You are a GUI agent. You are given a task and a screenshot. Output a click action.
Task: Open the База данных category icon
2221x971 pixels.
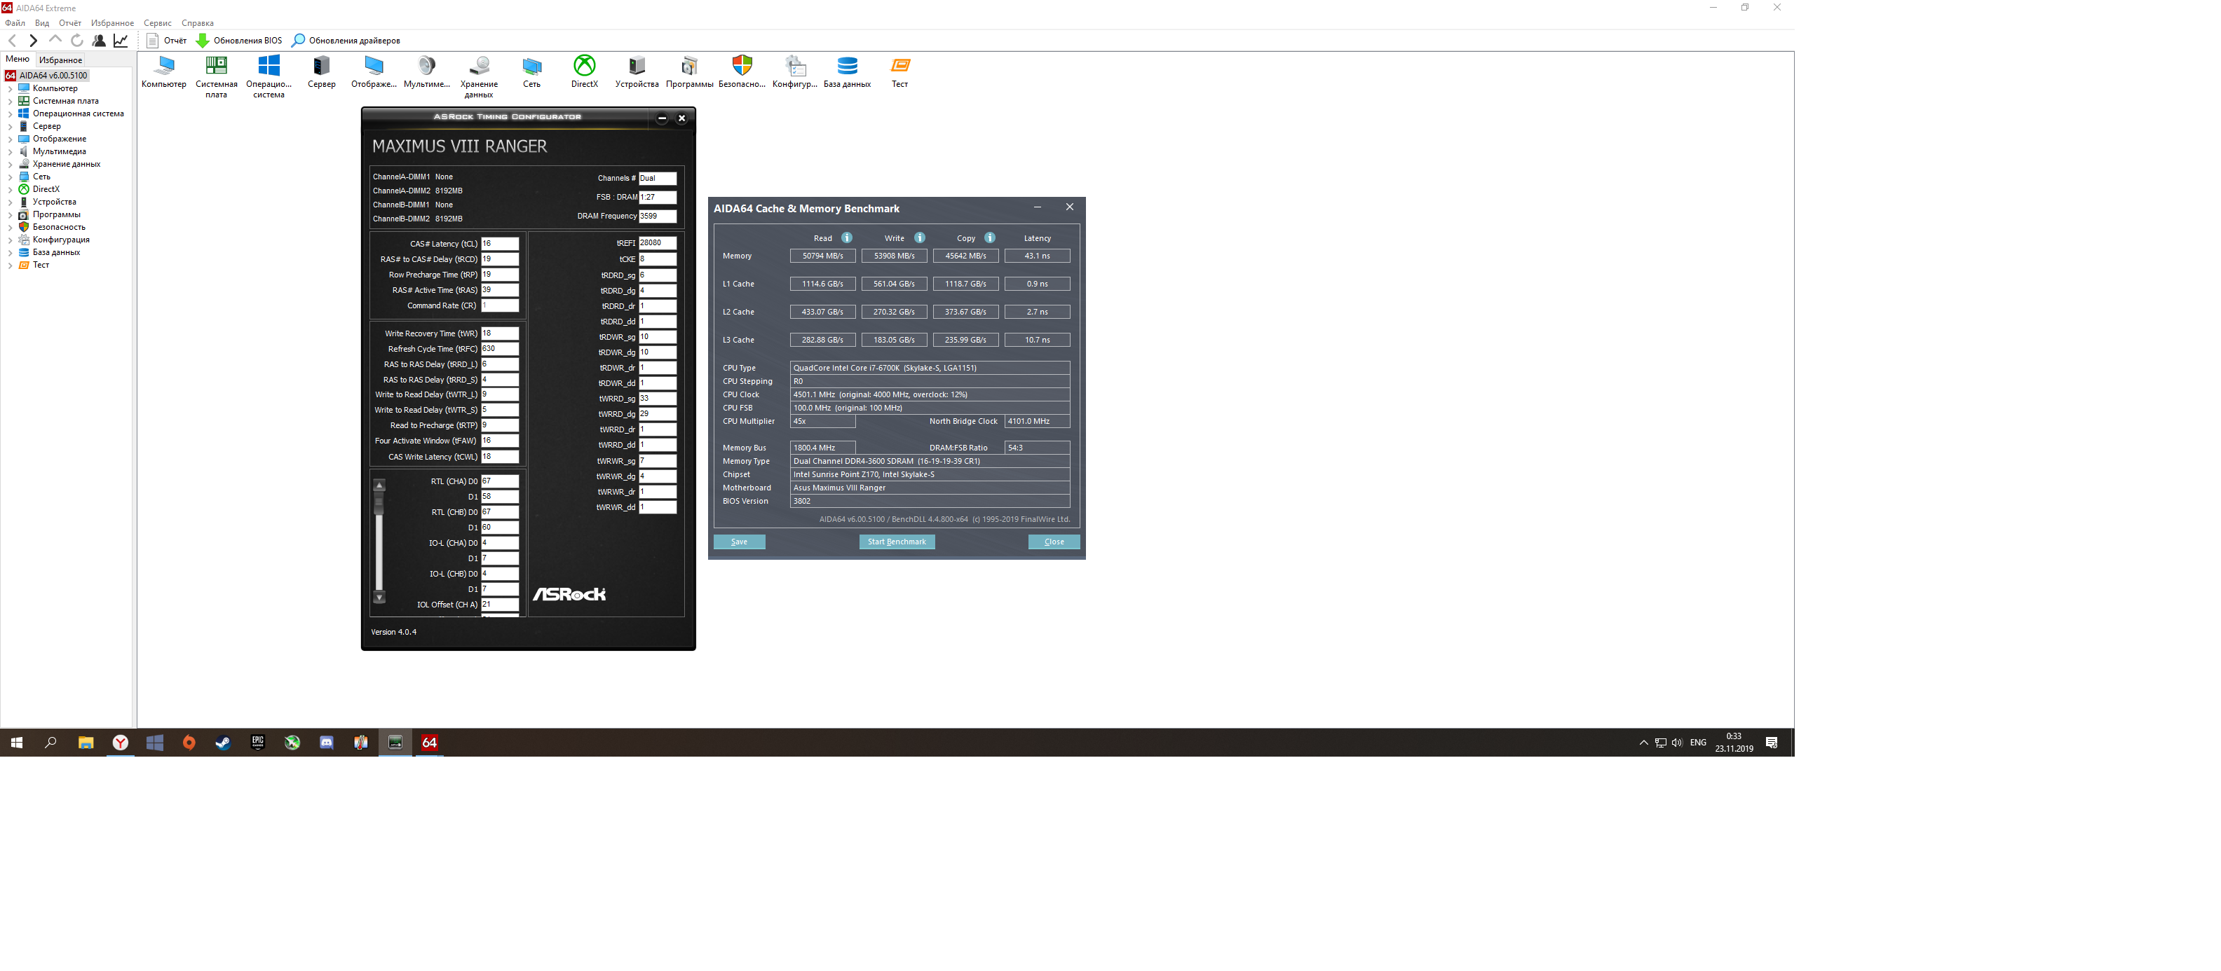coord(848,67)
